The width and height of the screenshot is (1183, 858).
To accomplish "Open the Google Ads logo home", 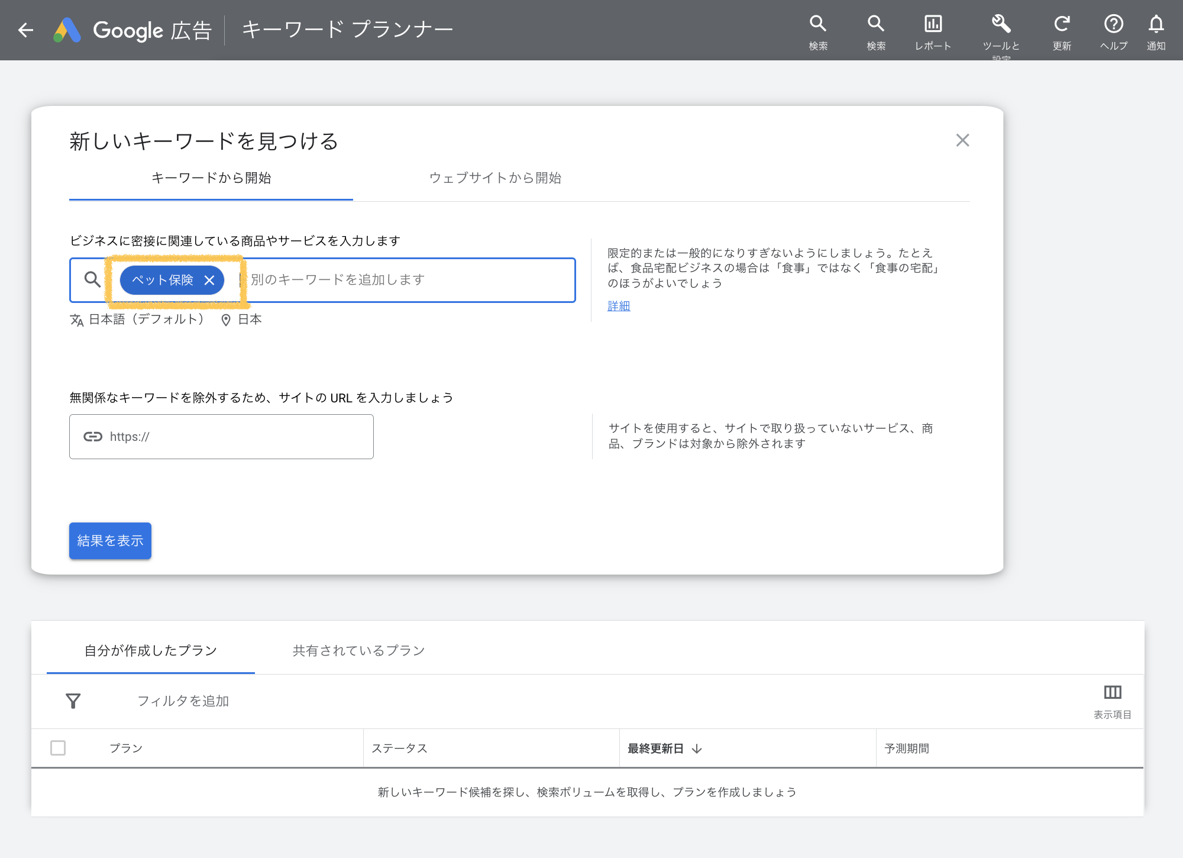I will [67, 30].
